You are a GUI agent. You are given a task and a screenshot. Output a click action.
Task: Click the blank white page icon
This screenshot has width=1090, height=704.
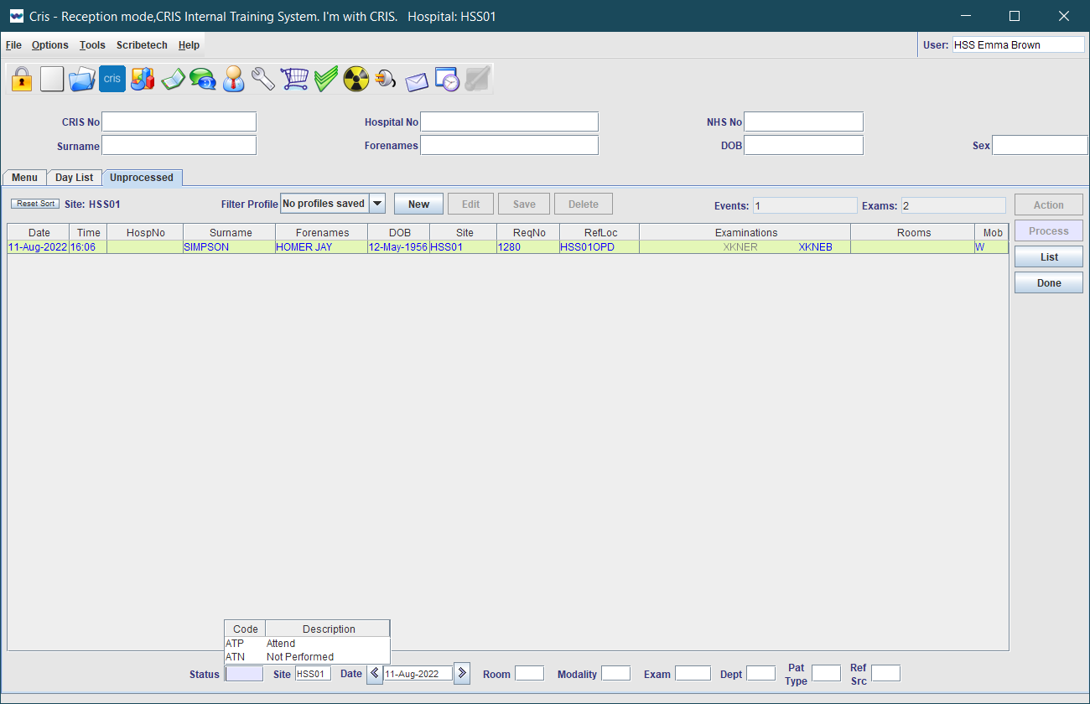pyautogui.click(x=52, y=79)
